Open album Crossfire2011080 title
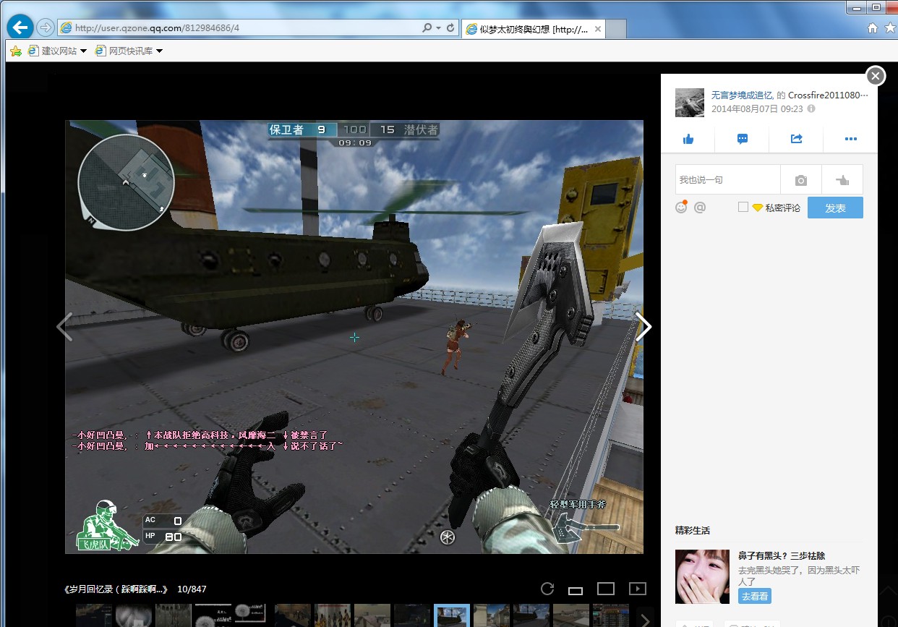This screenshot has height=627, width=898. pos(828,95)
